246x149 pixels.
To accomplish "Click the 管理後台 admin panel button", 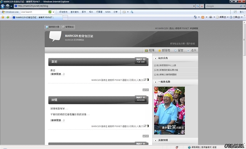I will pos(68,27).
